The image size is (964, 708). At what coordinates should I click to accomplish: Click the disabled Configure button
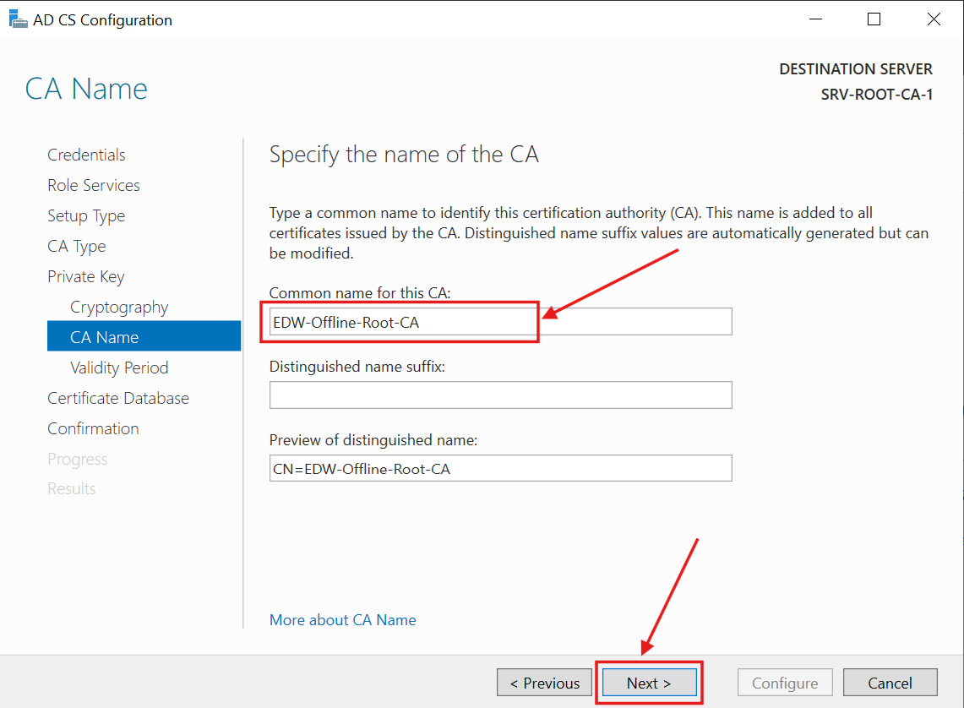(x=785, y=682)
